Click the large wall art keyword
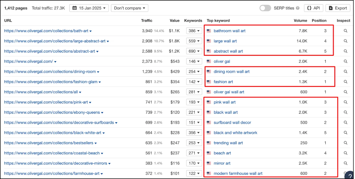The image size is (355, 179). click(225, 41)
